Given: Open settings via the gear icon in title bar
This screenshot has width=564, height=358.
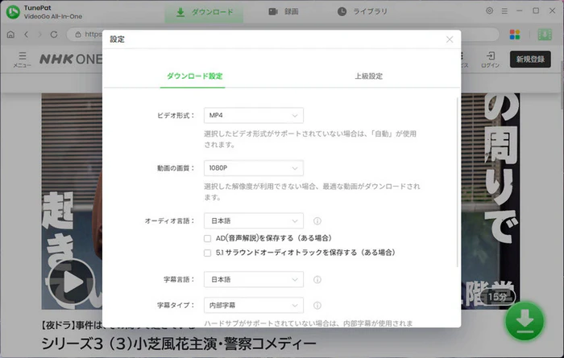Looking at the screenshot, I should click(x=489, y=10).
